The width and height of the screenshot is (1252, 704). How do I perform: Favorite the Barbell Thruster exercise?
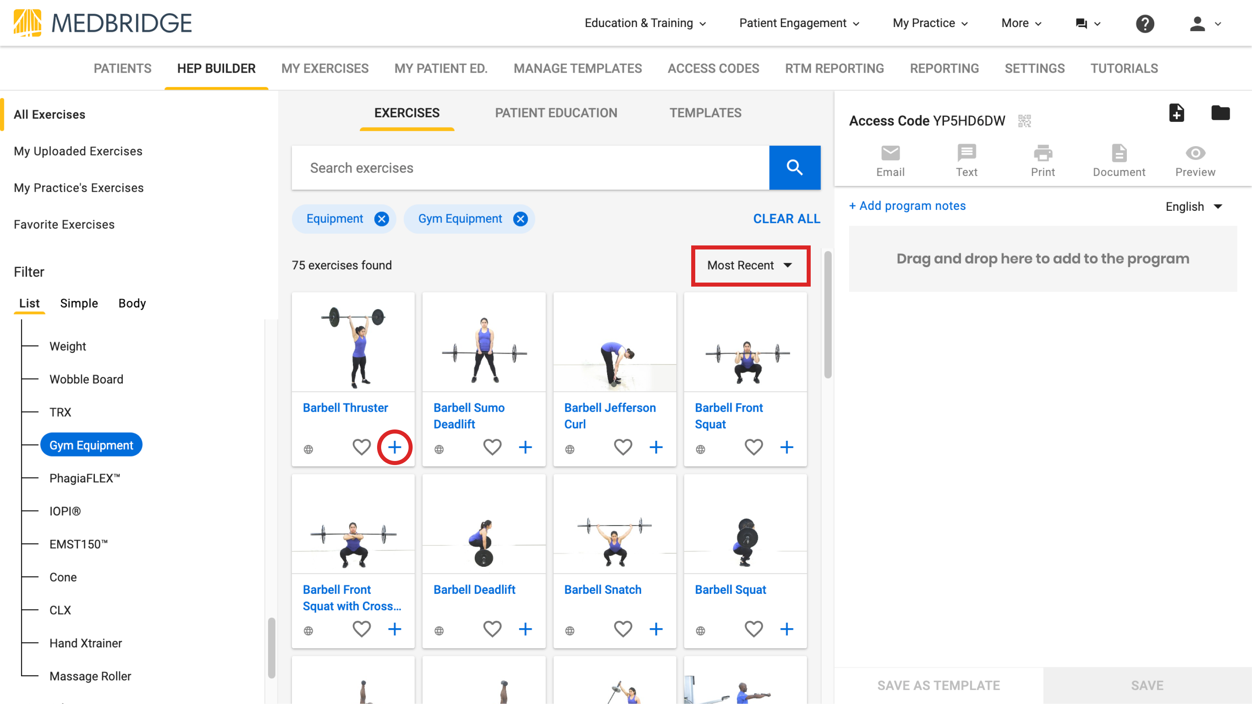click(362, 447)
